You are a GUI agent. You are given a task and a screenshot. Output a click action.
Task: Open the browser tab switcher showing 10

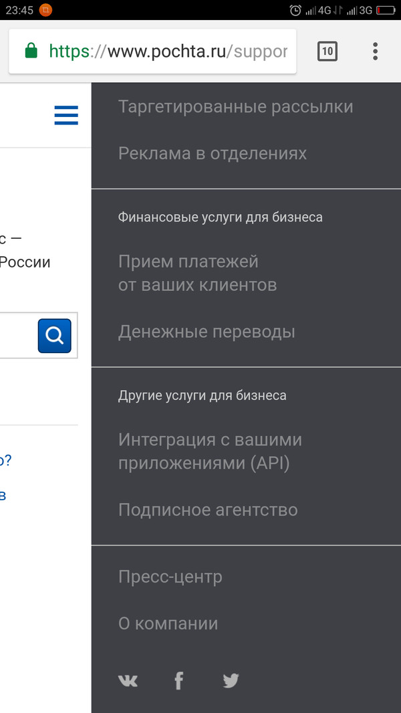(x=327, y=51)
